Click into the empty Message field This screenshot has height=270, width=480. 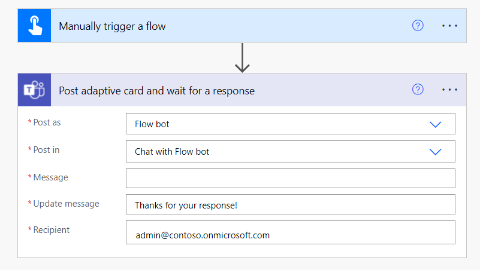coord(290,178)
